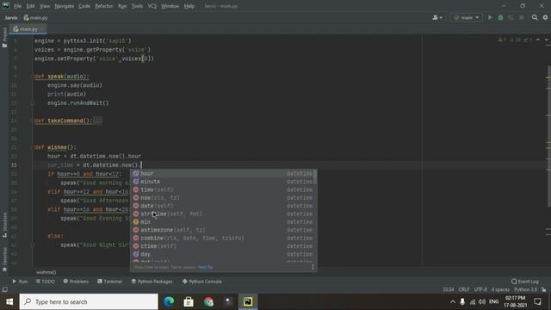Open the Help menu
This screenshot has width=551, height=310.
pos(189,6)
